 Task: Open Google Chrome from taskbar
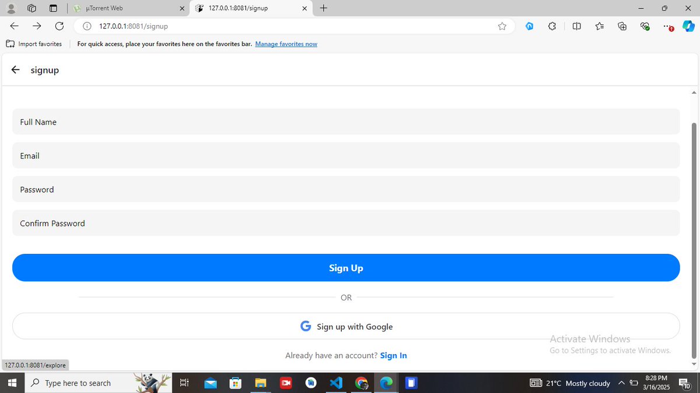[362, 383]
